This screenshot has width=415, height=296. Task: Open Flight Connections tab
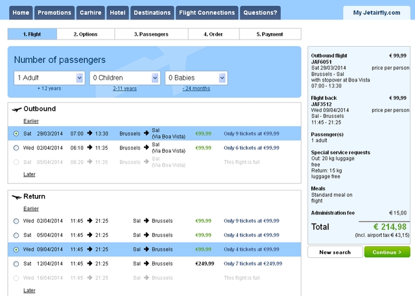click(207, 13)
